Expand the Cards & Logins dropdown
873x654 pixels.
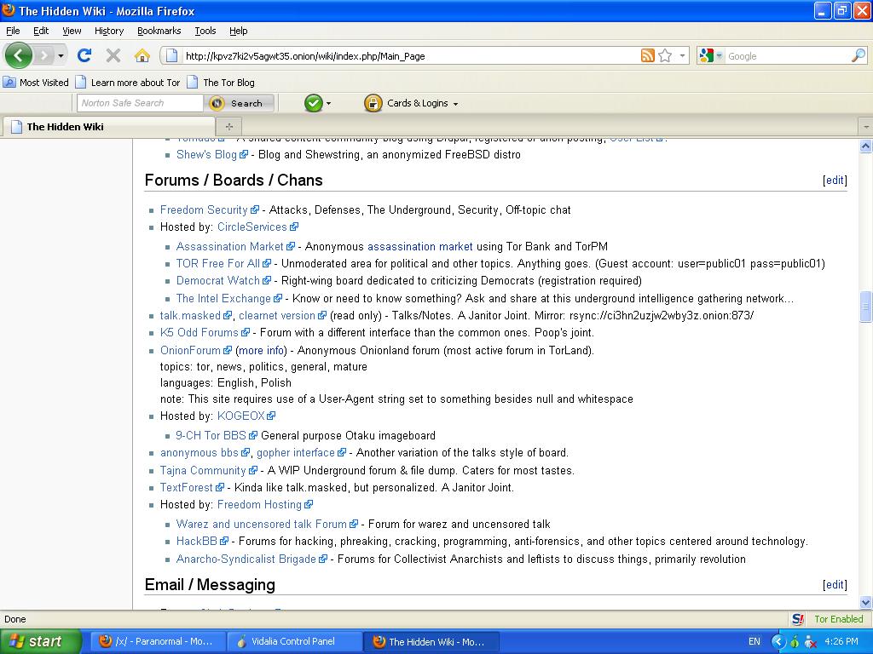coord(455,104)
